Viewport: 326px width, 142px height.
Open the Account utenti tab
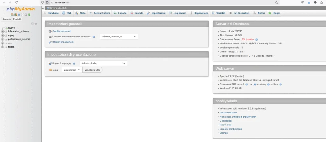[100, 13]
